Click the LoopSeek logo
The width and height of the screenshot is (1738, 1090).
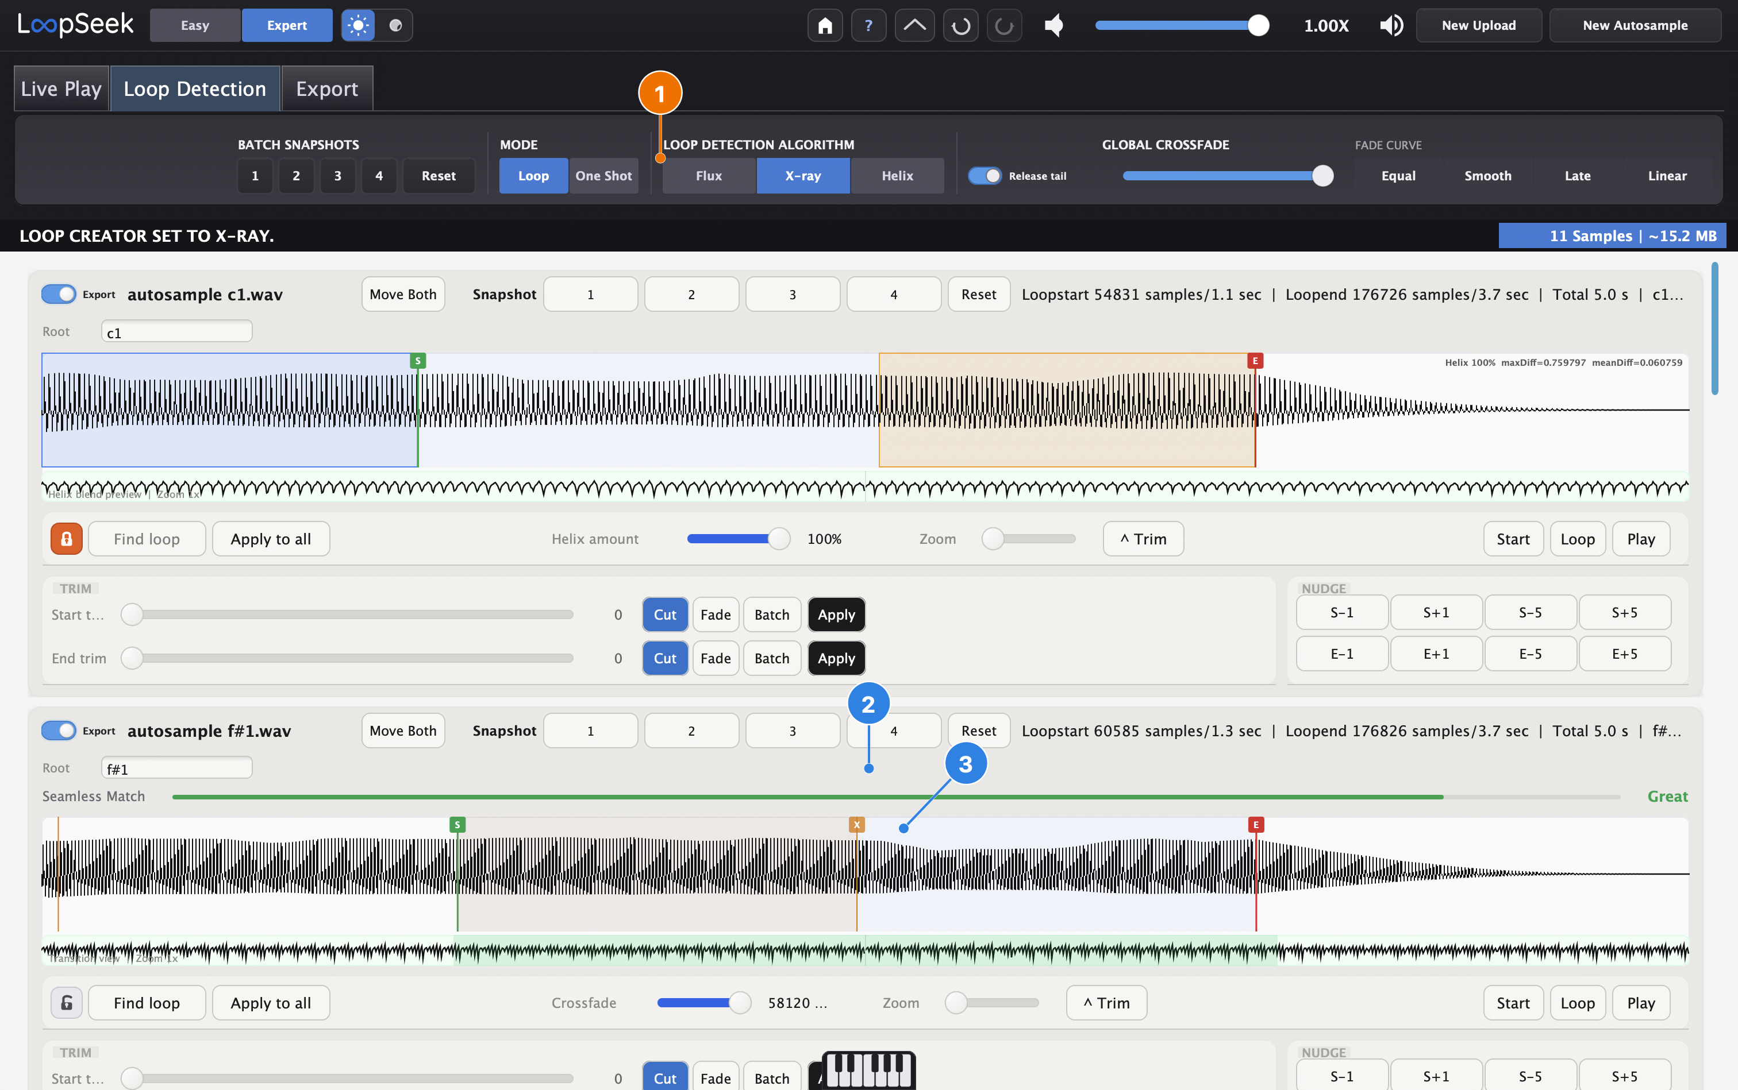point(75,25)
